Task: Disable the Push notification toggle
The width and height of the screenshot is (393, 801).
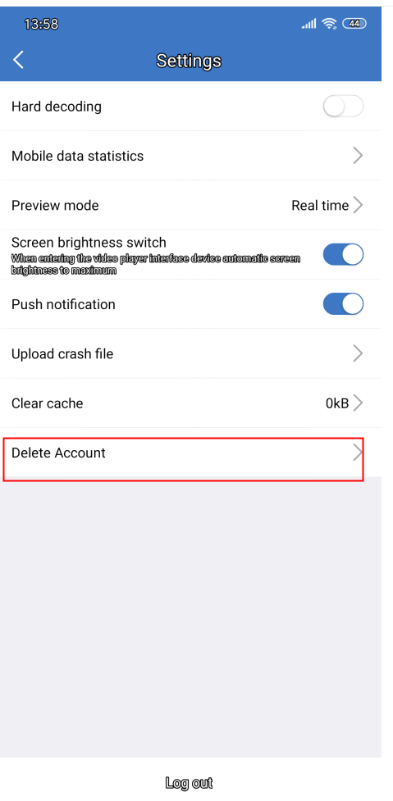Action: click(x=343, y=304)
